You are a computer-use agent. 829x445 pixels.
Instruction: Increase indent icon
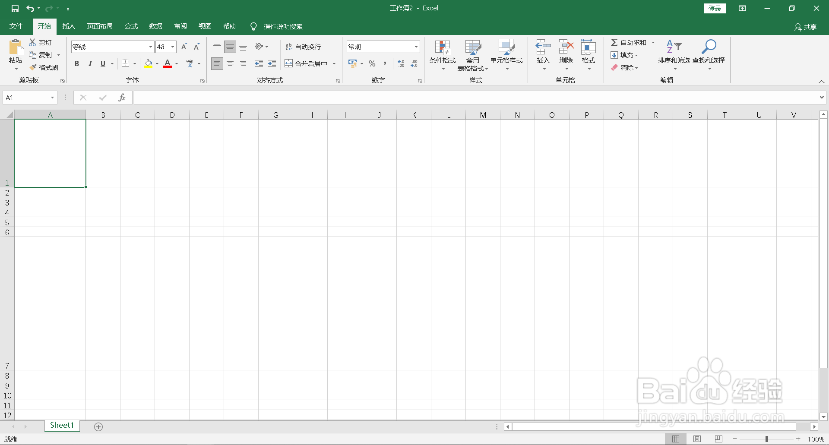[x=272, y=63]
